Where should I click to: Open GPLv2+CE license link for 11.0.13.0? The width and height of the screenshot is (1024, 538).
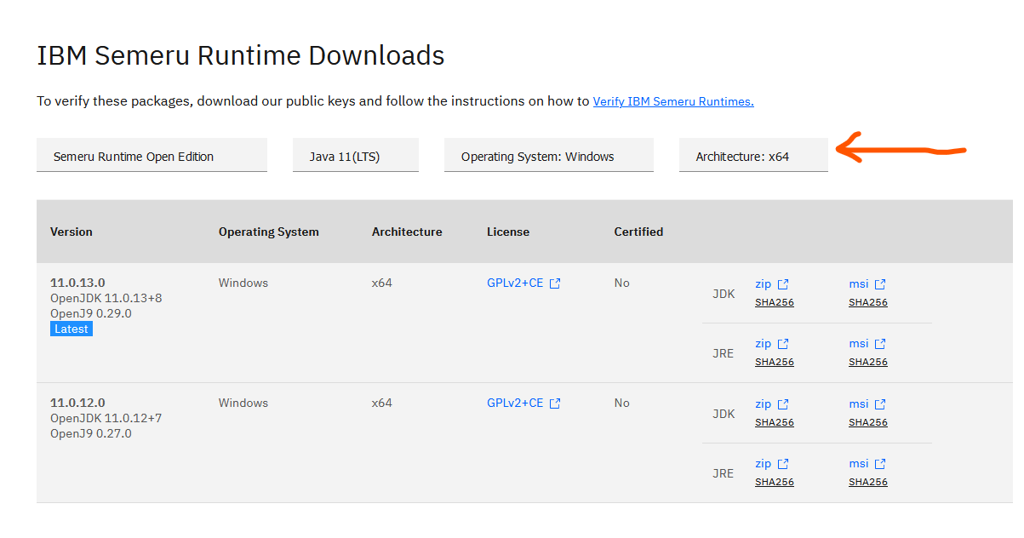515,283
